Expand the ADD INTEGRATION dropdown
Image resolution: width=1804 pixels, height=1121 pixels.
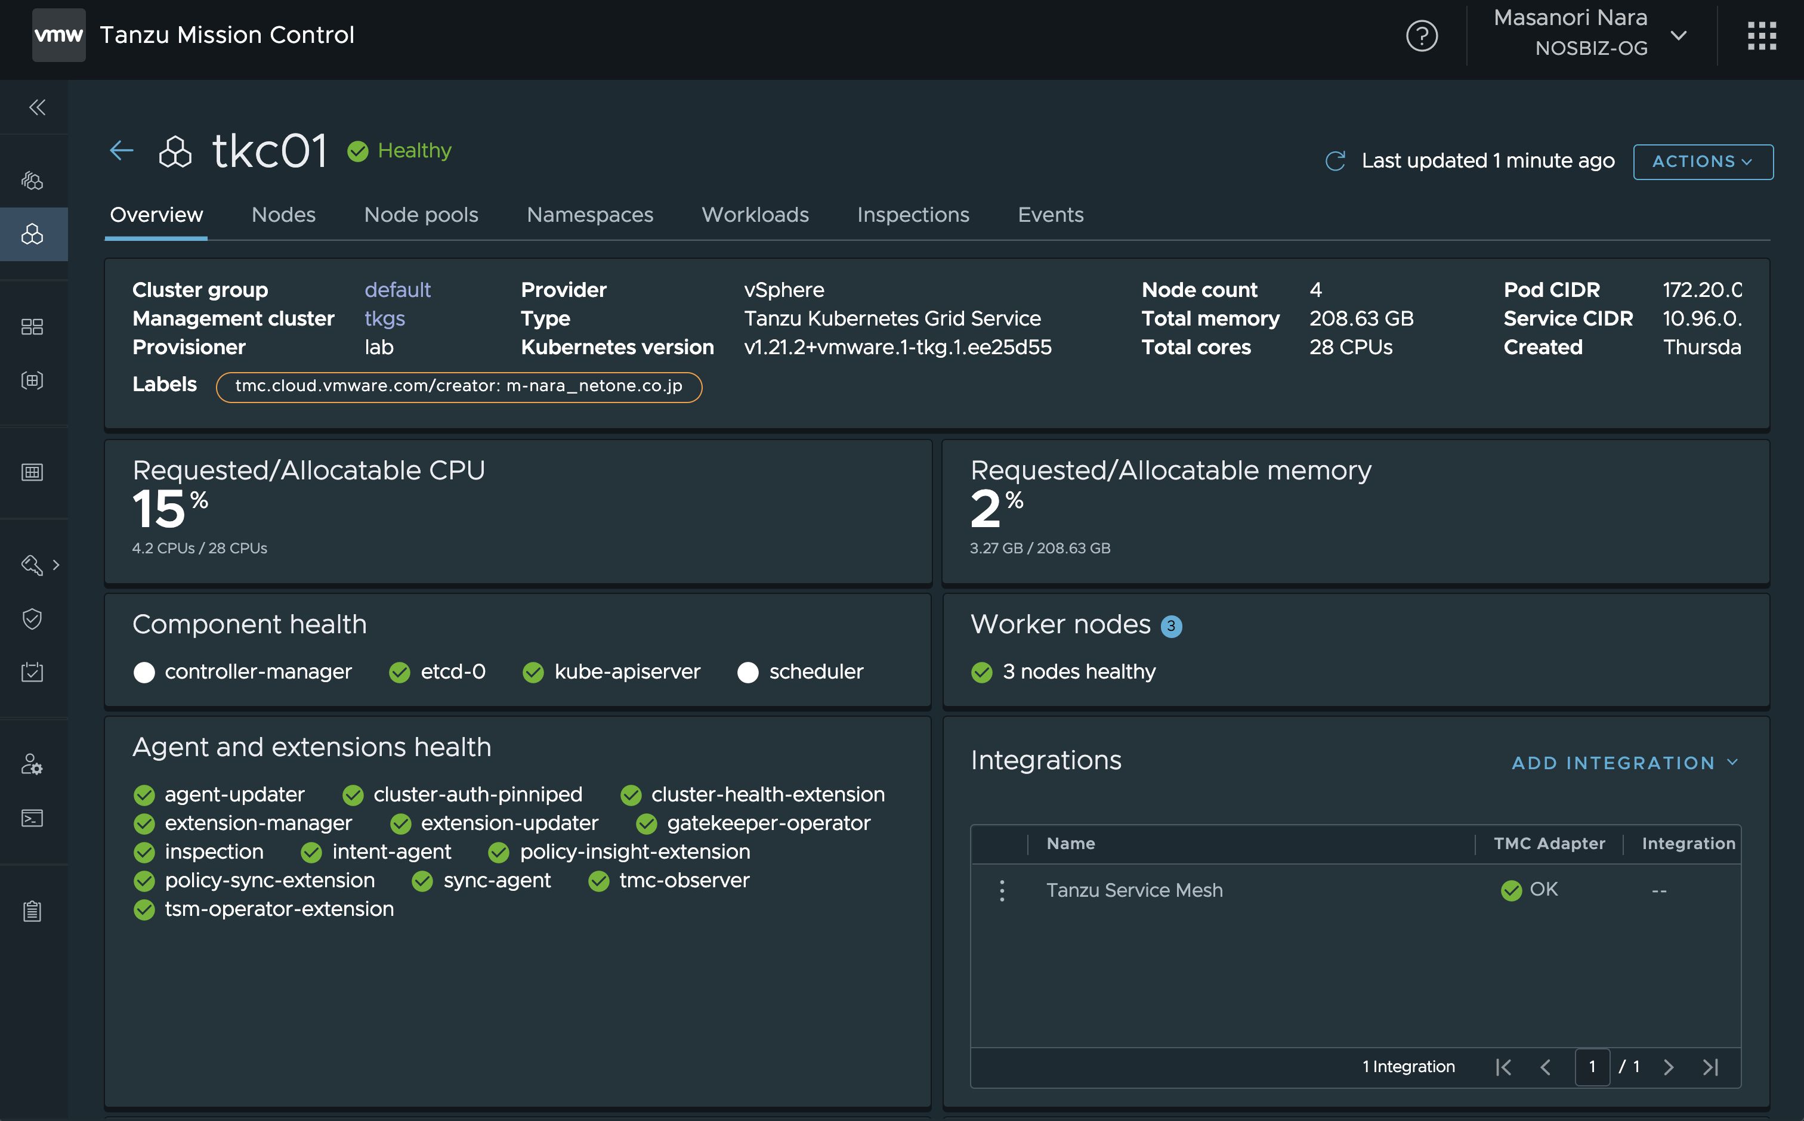point(1624,763)
